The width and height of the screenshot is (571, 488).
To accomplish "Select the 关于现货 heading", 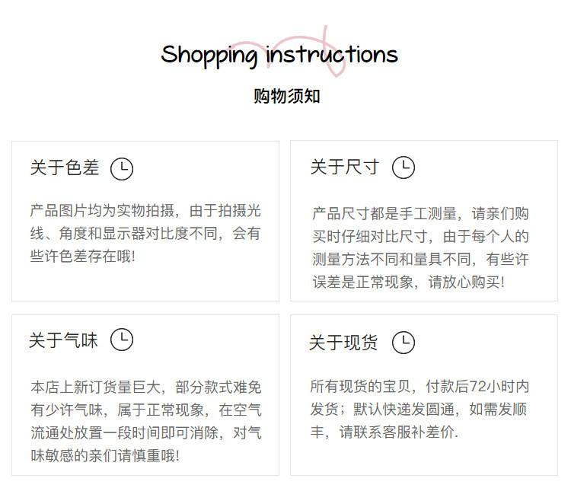I will pyautogui.click(x=343, y=343).
